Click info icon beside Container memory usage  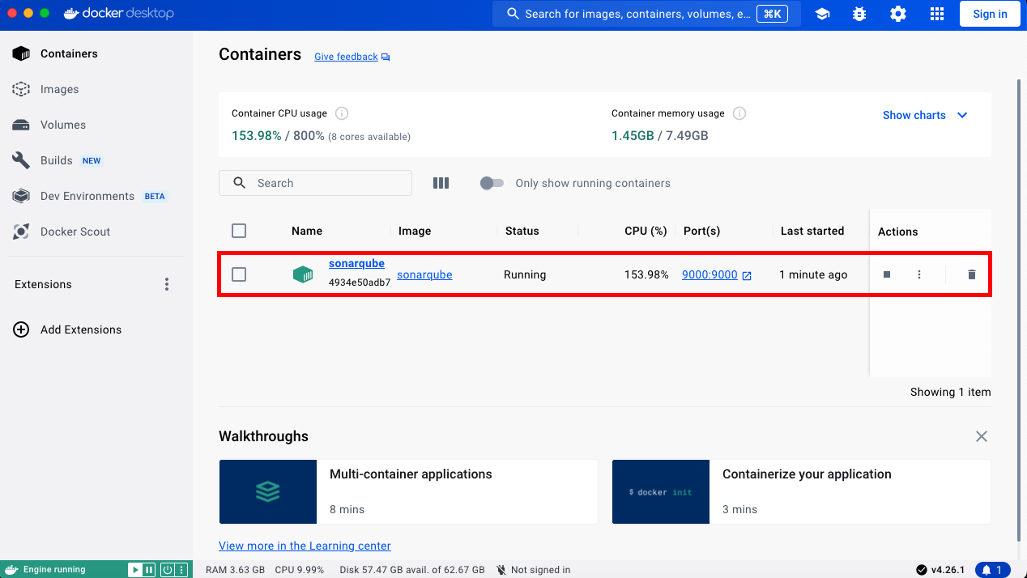[739, 113]
